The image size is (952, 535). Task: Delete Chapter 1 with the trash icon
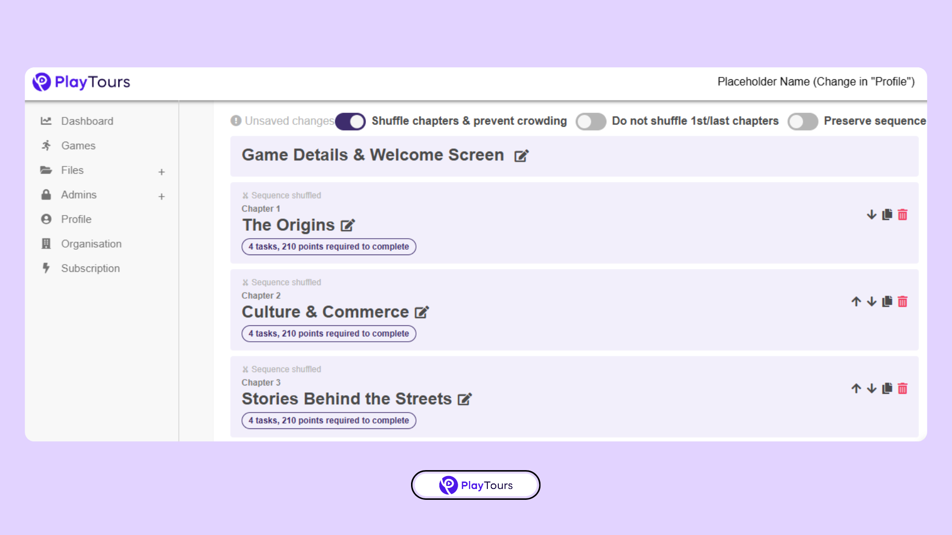click(x=903, y=214)
